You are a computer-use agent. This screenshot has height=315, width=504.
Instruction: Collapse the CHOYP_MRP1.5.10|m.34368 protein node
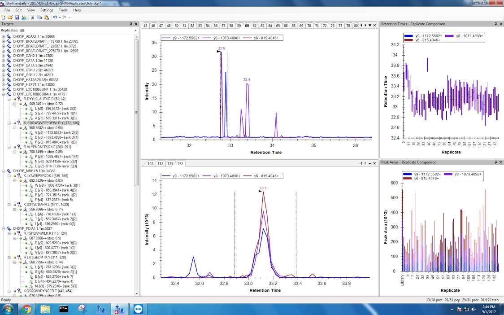[4, 171]
